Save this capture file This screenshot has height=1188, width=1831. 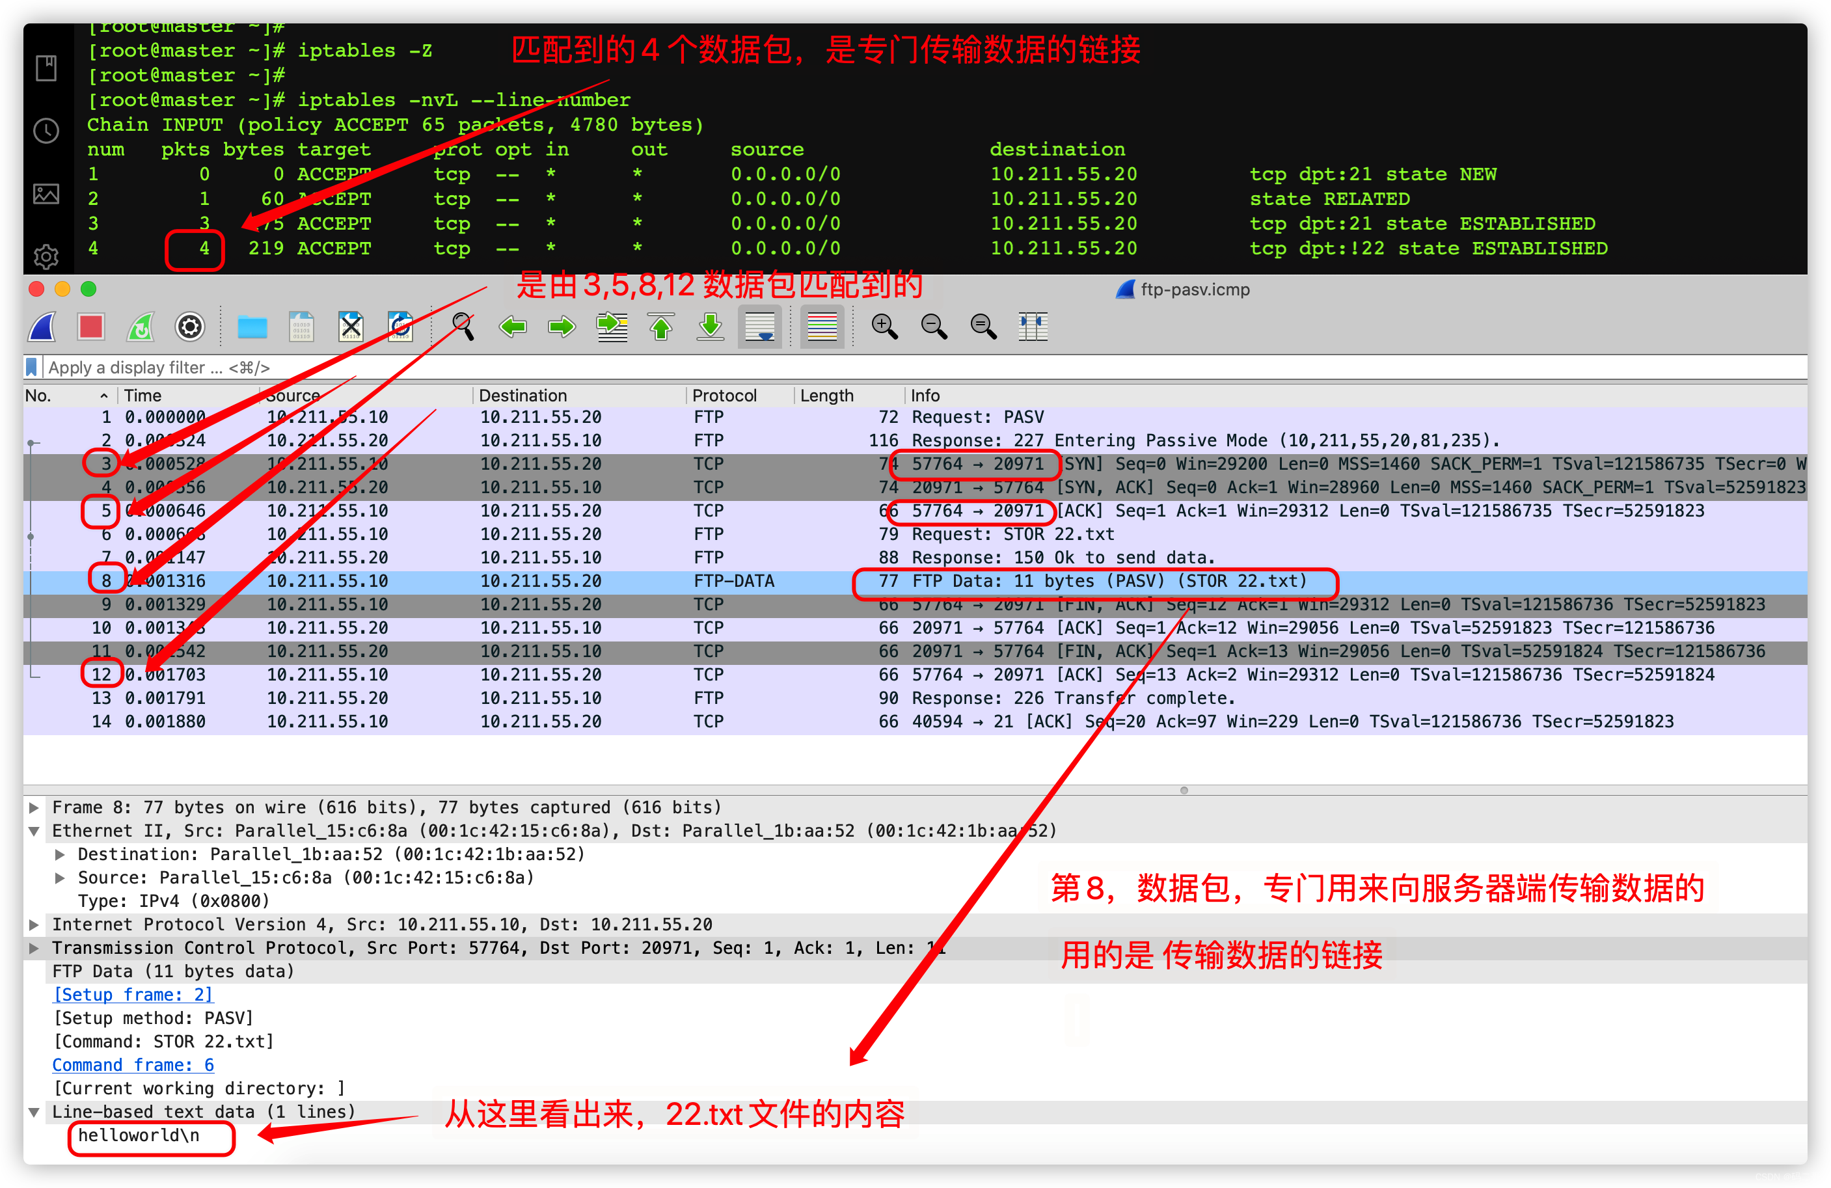[x=301, y=327]
